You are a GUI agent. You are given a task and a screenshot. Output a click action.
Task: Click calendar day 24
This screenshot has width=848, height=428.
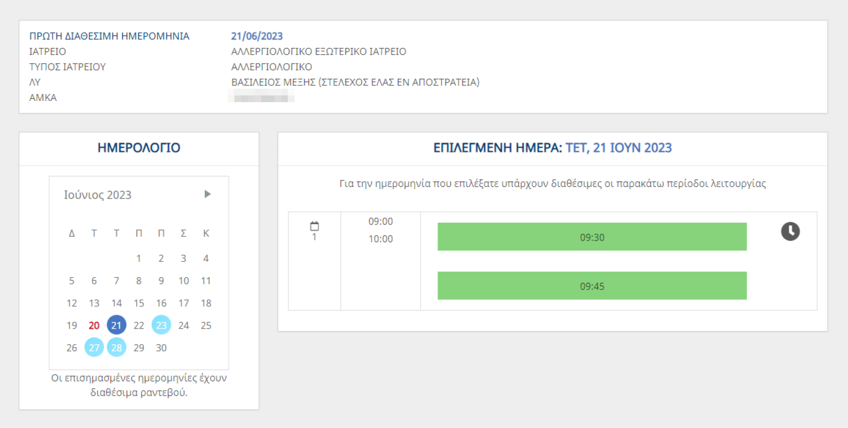point(184,325)
